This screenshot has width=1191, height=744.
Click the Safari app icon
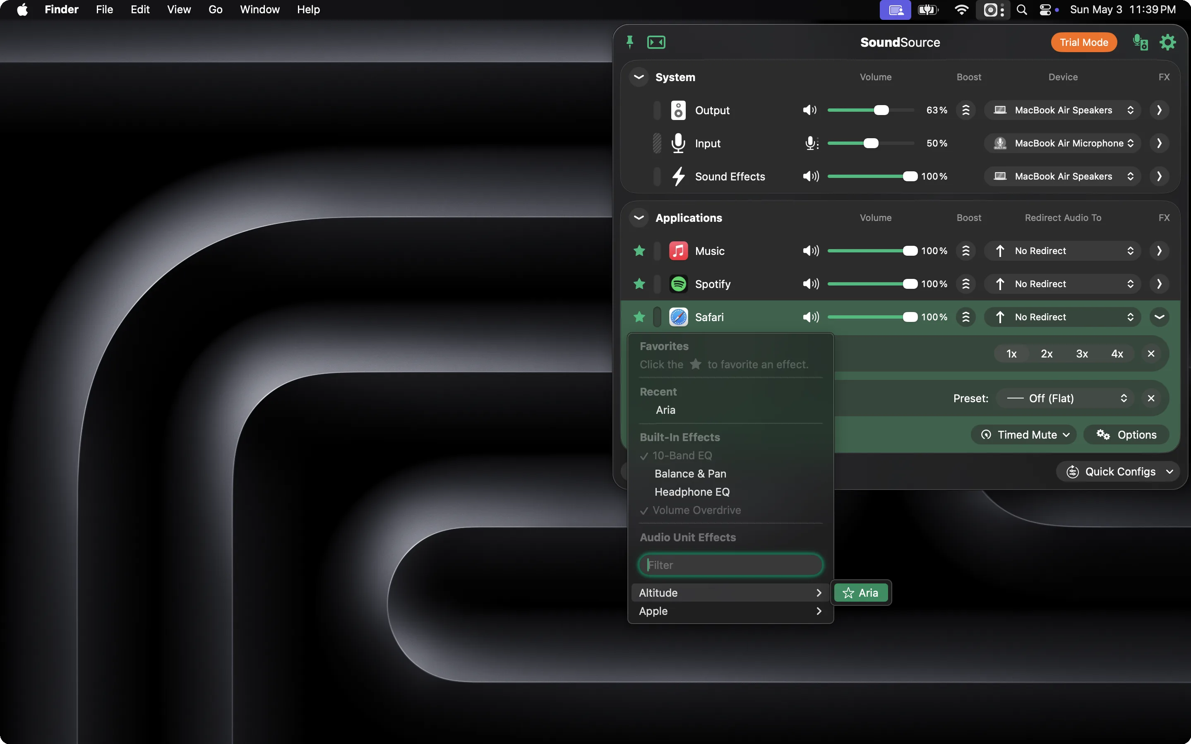[678, 317]
